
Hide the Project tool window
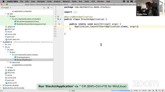tap(52, 7)
